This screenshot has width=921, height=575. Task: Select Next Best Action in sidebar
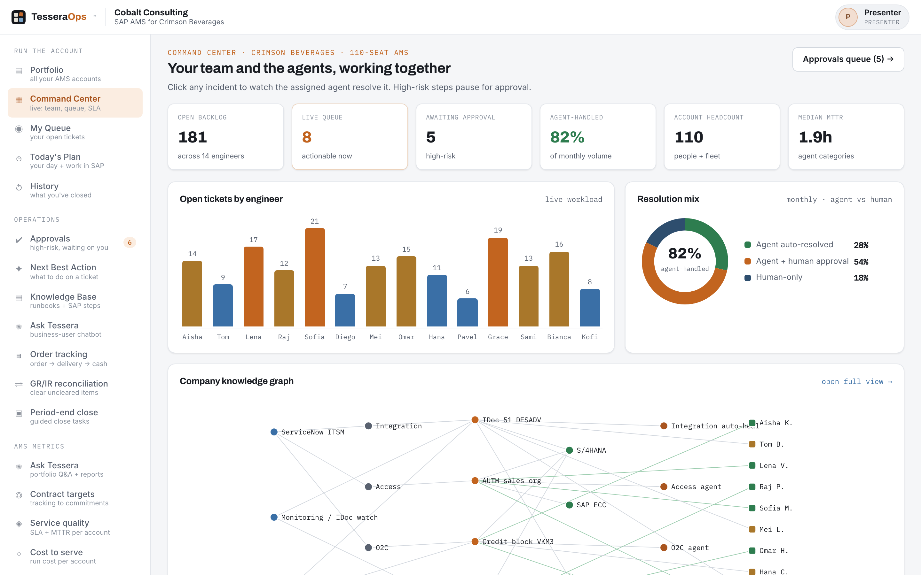[x=75, y=272]
